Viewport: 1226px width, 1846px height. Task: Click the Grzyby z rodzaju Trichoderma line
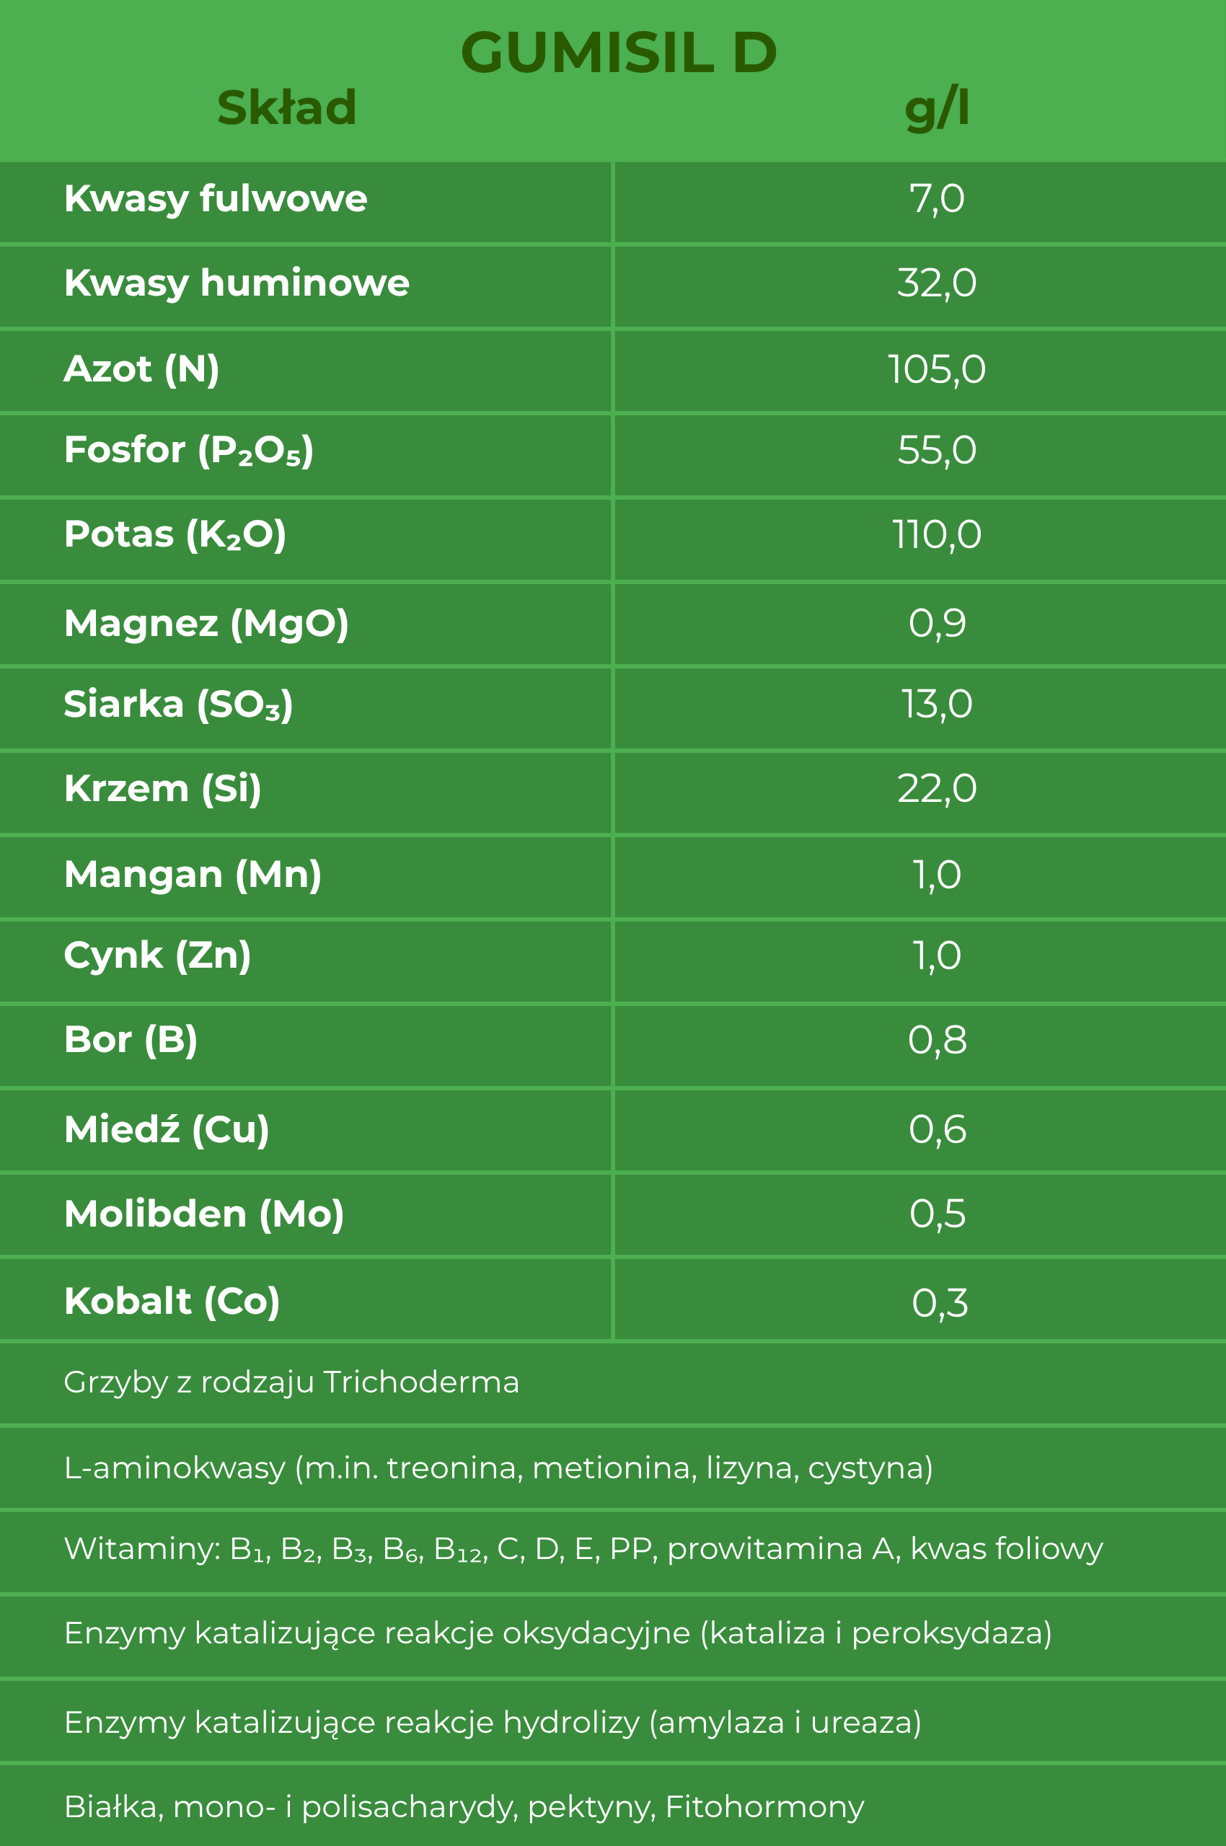click(291, 1382)
